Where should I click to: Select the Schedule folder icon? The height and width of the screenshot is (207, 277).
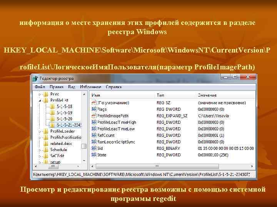[46, 149]
